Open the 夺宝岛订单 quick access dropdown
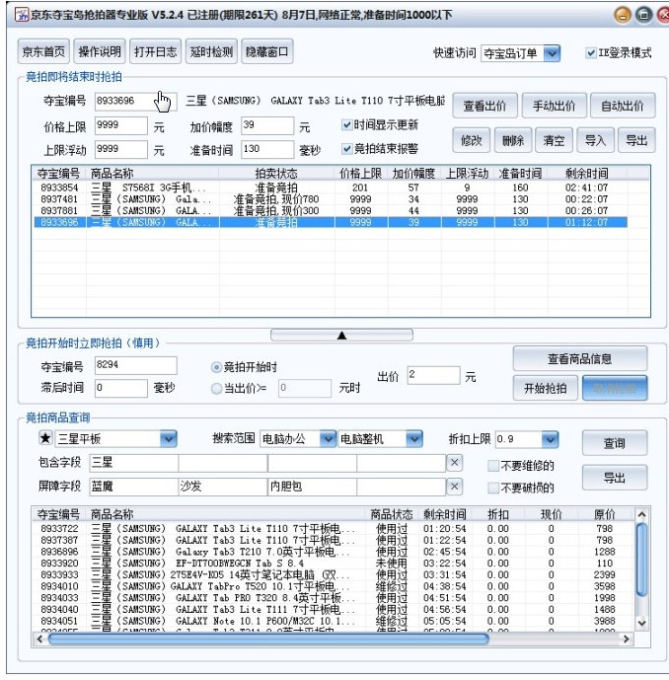This screenshot has height=680, width=669. (551, 53)
